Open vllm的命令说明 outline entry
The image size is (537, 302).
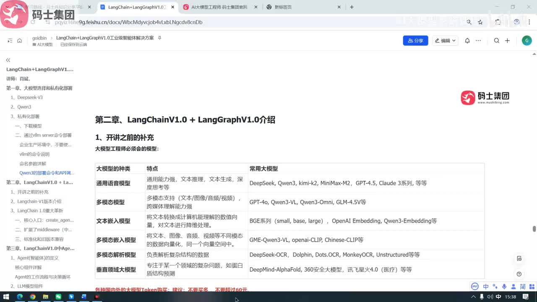(x=34, y=154)
